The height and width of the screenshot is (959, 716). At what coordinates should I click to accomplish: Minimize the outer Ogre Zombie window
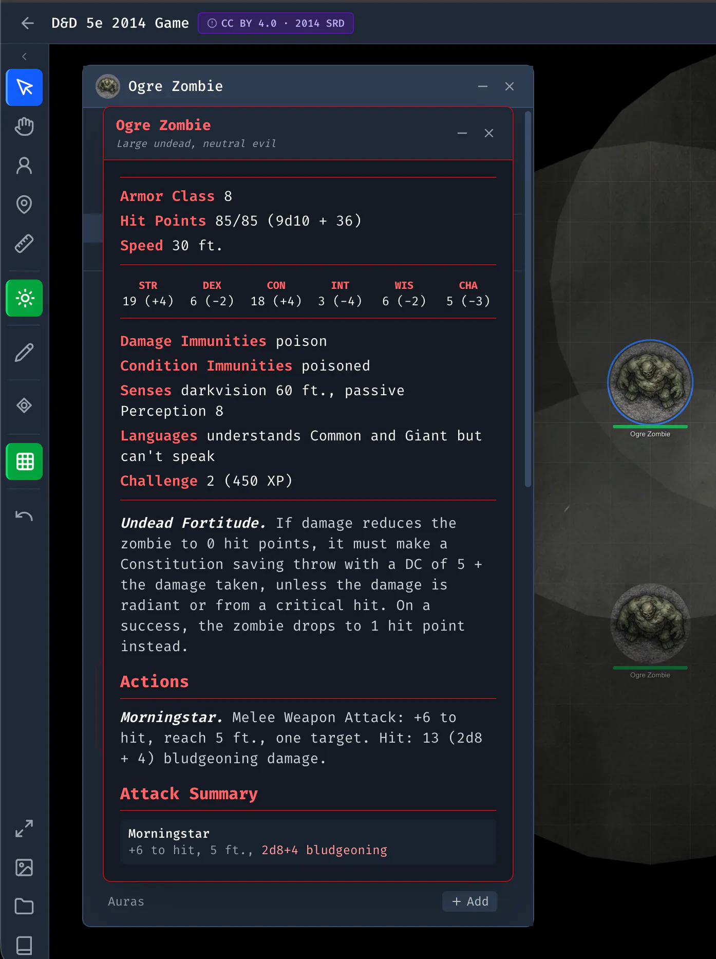[x=483, y=86]
